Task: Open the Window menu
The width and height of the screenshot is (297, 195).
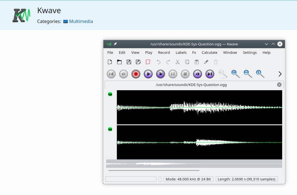Action: [x=230, y=53]
